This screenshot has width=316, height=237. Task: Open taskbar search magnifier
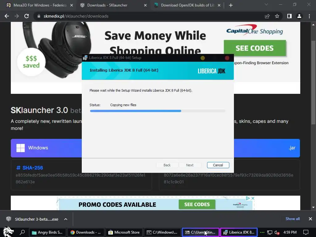[22, 232]
